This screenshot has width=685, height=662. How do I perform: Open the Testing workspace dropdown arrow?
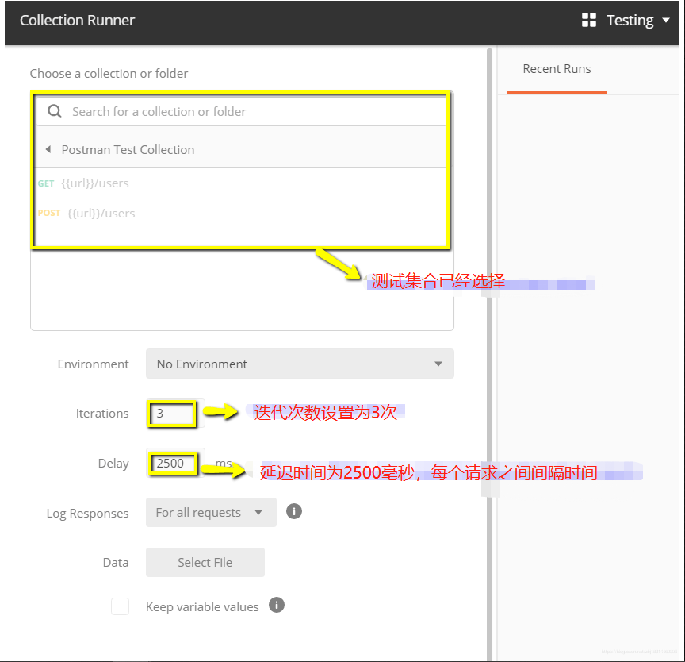pyautogui.click(x=666, y=20)
